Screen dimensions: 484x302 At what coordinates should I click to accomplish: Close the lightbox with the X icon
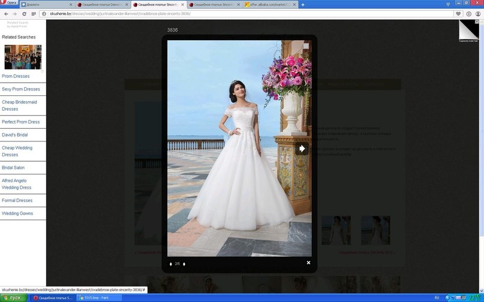point(308,262)
